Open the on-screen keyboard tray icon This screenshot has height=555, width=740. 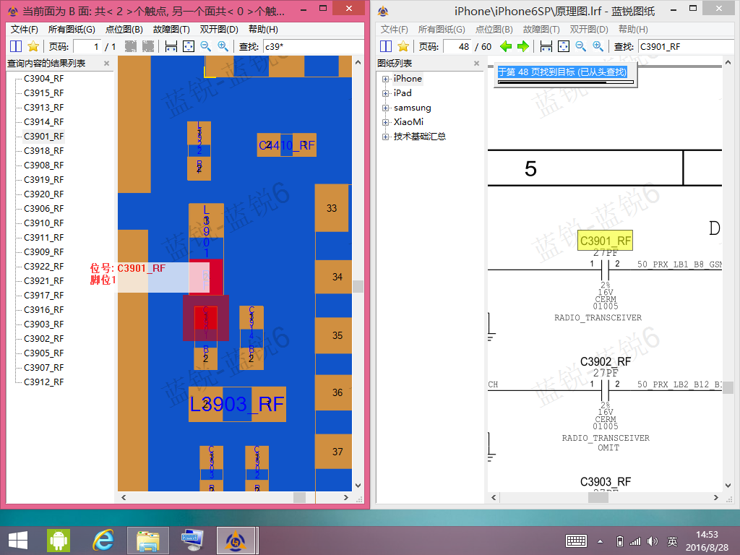tap(576, 541)
